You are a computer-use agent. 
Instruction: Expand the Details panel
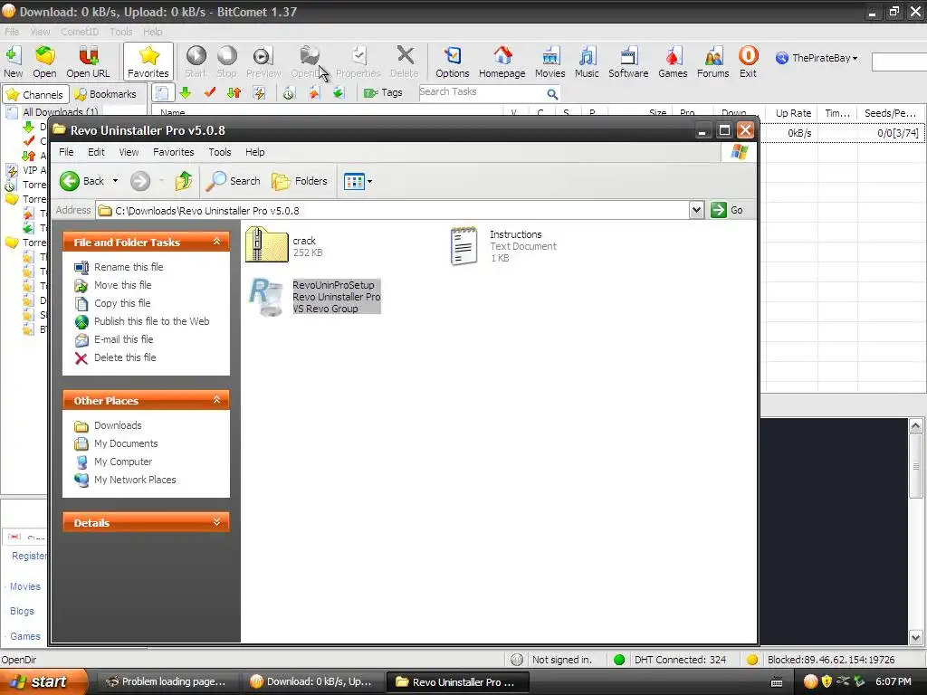click(216, 522)
